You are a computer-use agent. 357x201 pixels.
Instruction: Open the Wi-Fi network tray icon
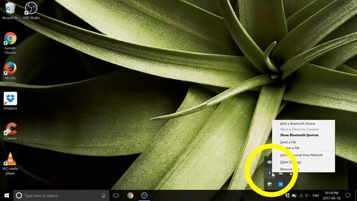(301, 195)
